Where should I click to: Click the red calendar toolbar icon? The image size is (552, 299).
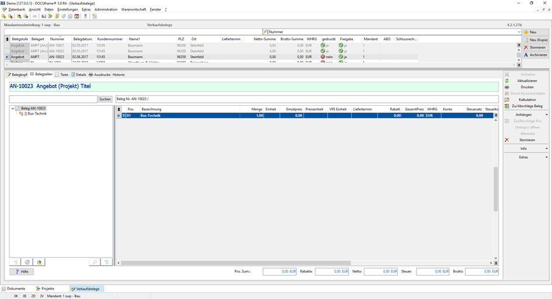[77, 16]
